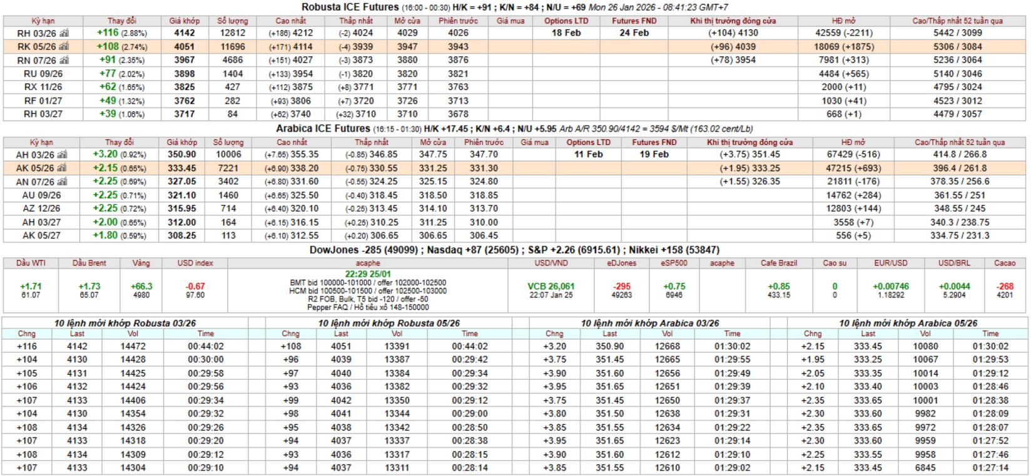
Task: Click the chart icon for RK 05/26
Action: [x=64, y=47]
